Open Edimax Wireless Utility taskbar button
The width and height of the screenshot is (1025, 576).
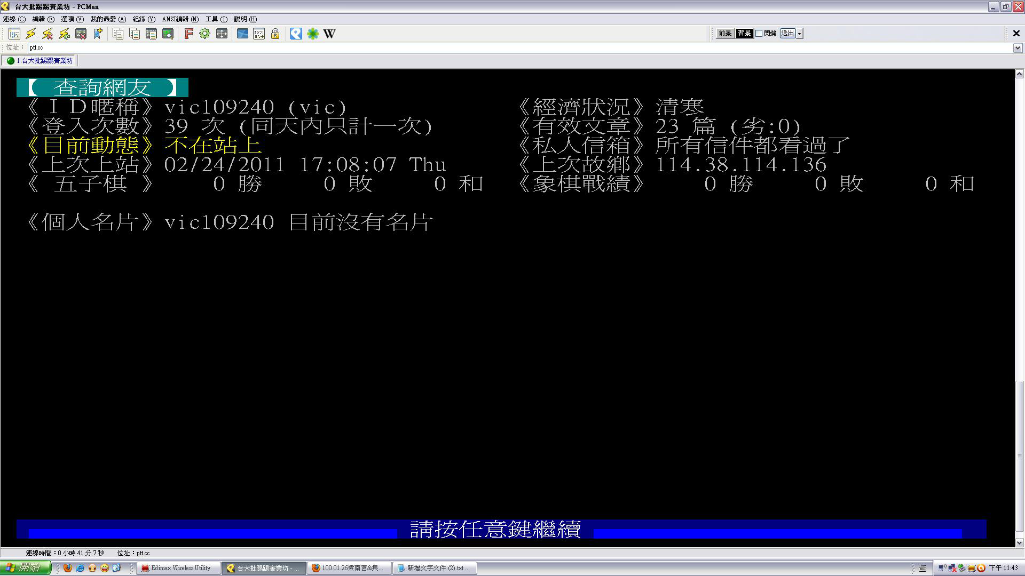179,568
